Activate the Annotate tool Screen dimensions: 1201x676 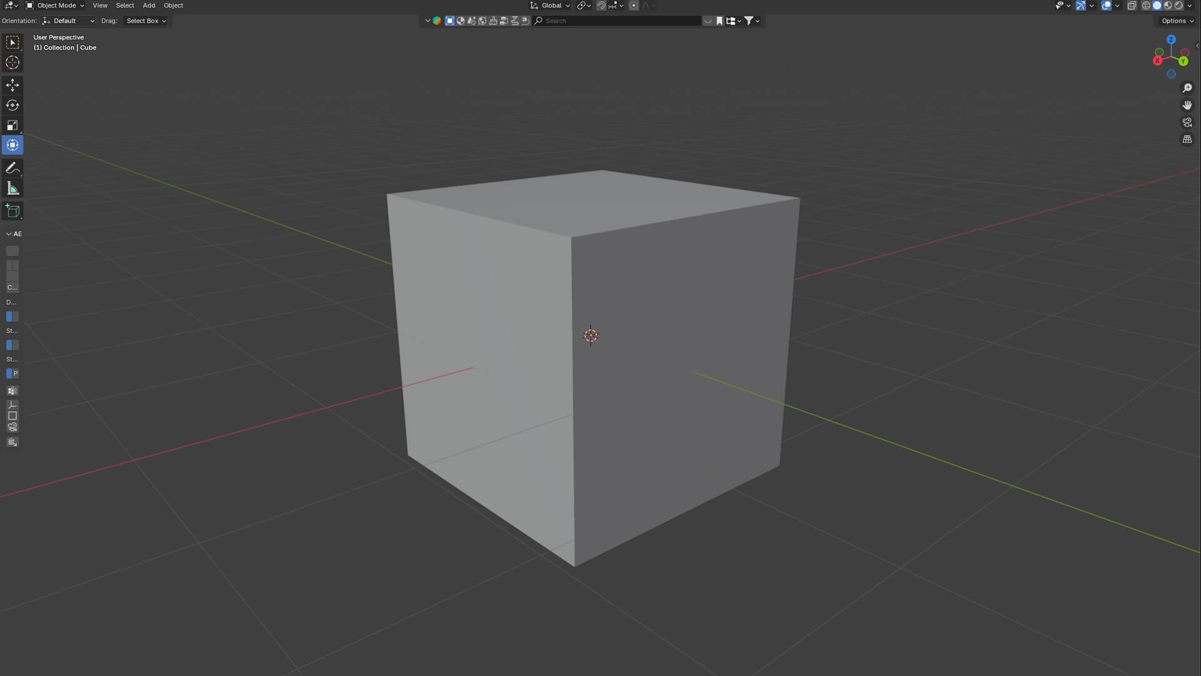coord(13,168)
